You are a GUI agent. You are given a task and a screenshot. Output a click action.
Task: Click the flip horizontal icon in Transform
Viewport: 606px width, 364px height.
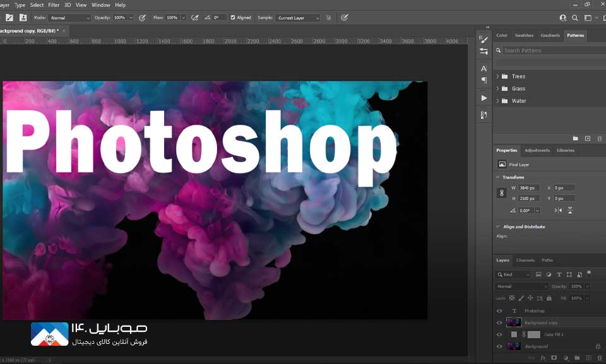pos(558,210)
